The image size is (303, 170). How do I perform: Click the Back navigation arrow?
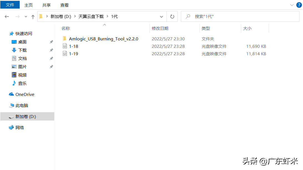(x=7, y=17)
